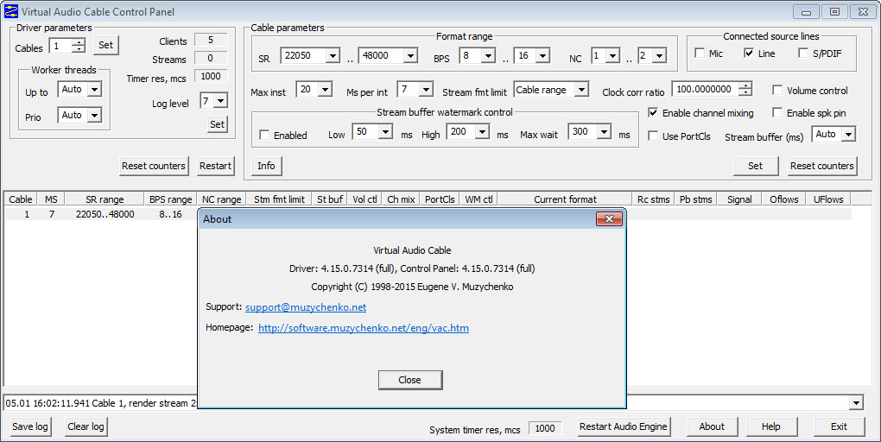Click the Cable column header
The image size is (881, 442).
(20, 199)
